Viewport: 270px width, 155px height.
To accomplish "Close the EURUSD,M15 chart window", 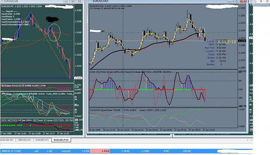I will 243,1.
